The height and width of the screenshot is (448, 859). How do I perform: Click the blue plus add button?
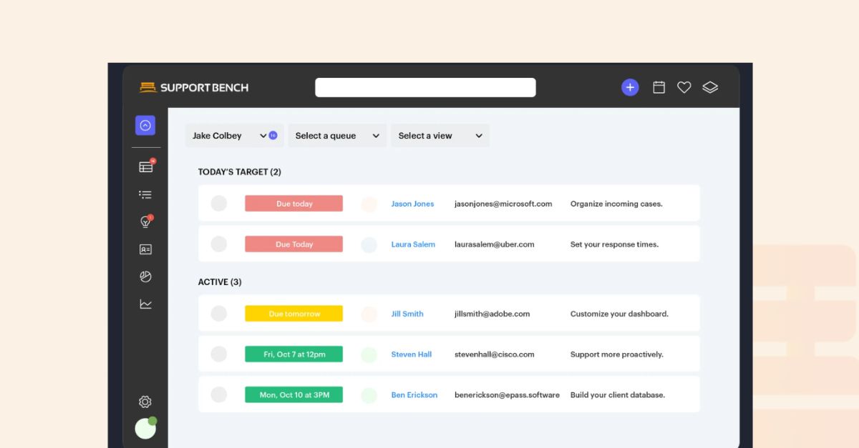[630, 87]
